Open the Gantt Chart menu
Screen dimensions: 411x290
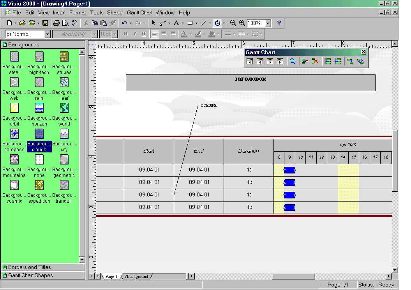(140, 12)
